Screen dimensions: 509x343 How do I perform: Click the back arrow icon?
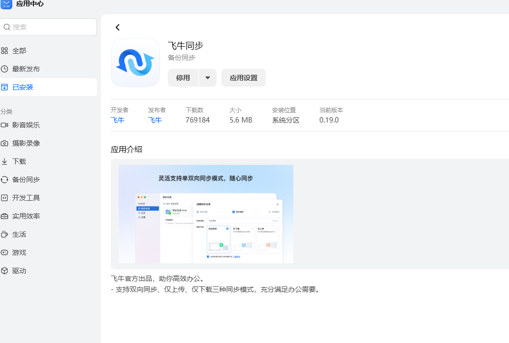(x=117, y=28)
